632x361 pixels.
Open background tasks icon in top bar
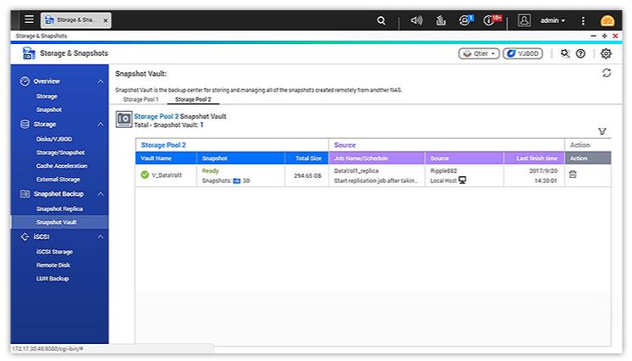coord(441,20)
